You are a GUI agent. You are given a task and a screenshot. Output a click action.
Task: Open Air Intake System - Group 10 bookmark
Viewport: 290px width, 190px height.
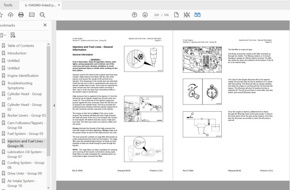[x=22, y=183]
